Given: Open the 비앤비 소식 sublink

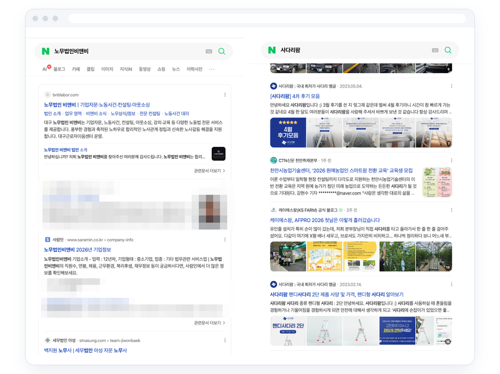Looking at the screenshot, I should pos(96,114).
